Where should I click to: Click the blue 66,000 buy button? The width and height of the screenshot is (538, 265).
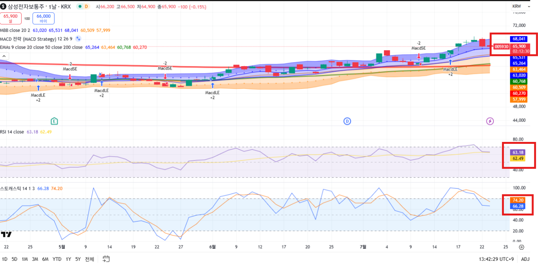point(44,18)
